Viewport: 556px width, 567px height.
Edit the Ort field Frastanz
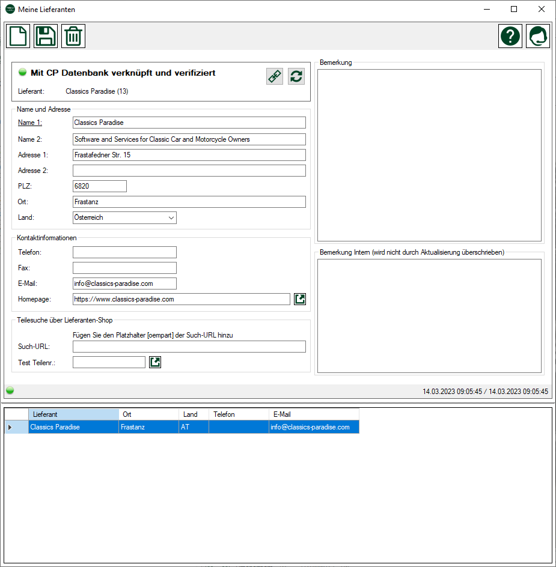(189, 202)
